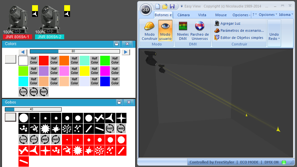Select the FAST gobo rotation in second row
The height and width of the screenshot is (167, 297).
coord(110,129)
